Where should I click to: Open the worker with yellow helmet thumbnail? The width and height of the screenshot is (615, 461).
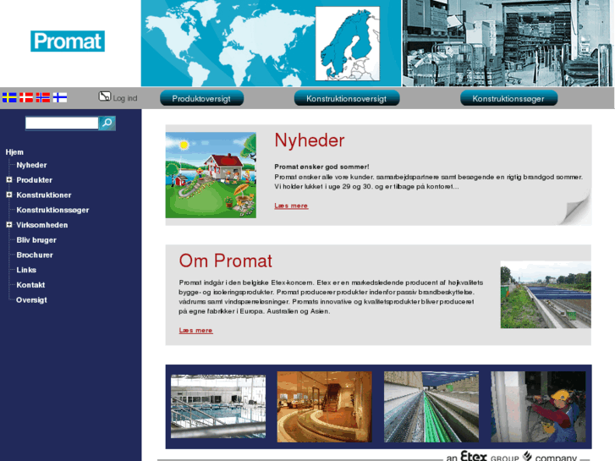coord(538,407)
